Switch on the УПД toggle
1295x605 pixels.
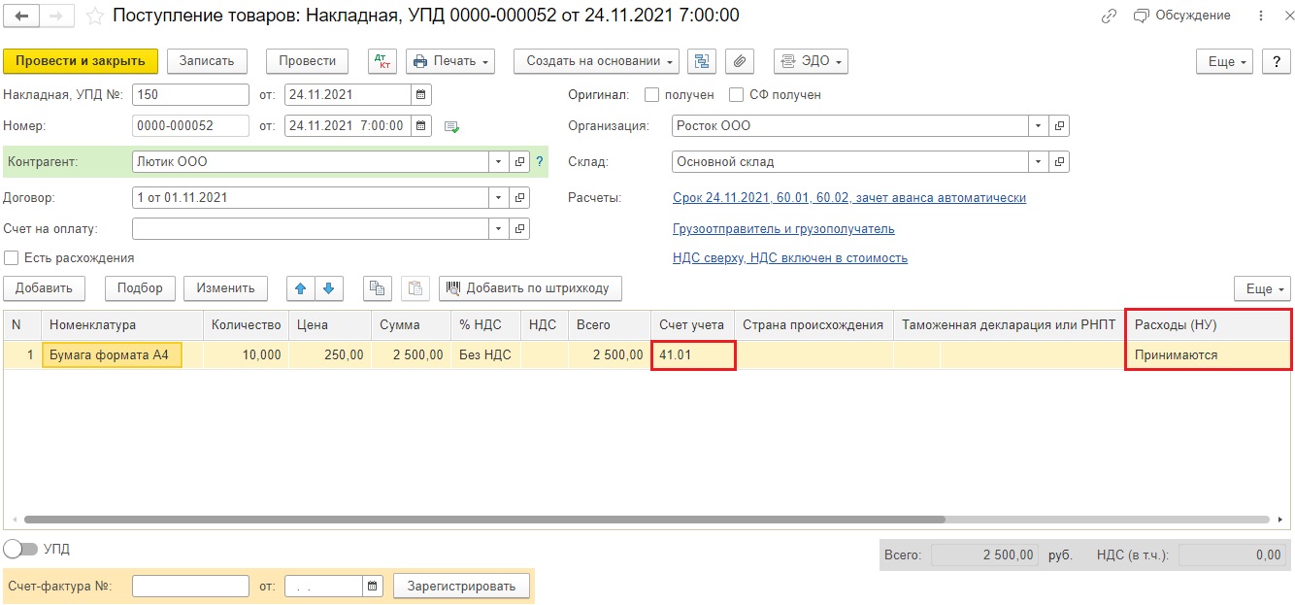pos(20,549)
